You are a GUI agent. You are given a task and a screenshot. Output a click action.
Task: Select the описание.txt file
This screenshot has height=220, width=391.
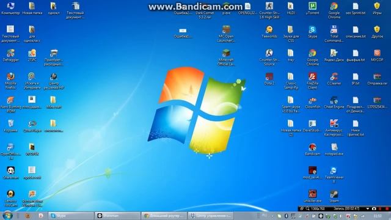[x=356, y=32]
